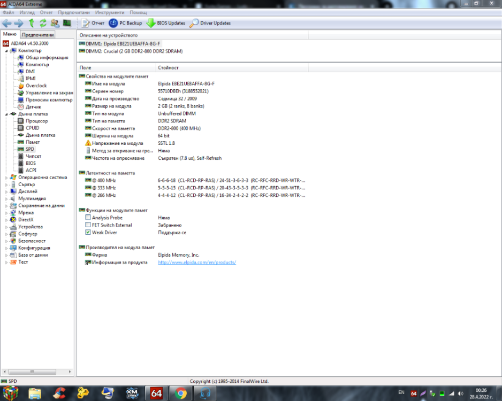This screenshot has width=502, height=401.
Task: Select the DMI tree item
Action: pyautogui.click(x=30, y=72)
